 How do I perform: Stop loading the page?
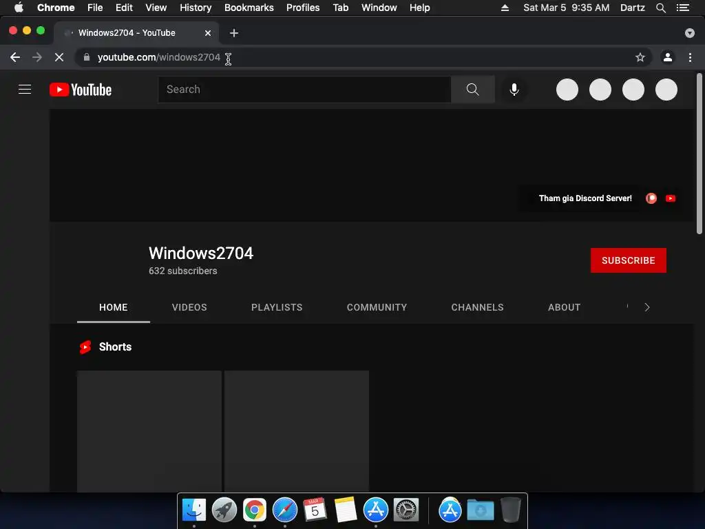(59, 57)
